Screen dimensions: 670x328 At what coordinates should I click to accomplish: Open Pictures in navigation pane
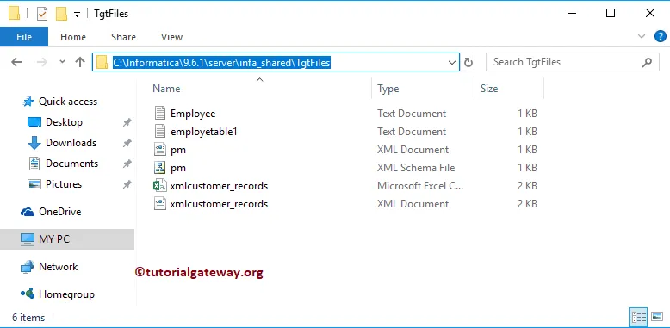pos(64,184)
